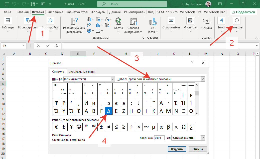Select the Omega symbol in recently used
260x159 pixels.
coord(184,127)
